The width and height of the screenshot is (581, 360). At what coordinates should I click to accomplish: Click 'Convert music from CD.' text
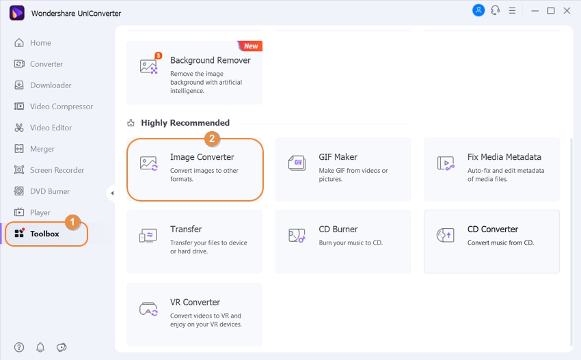click(x=500, y=243)
